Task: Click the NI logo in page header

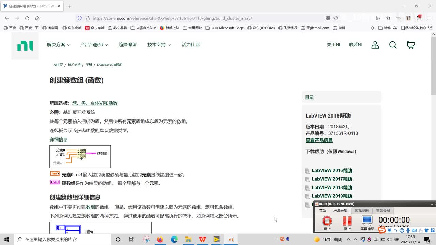Action: [x=25, y=46]
